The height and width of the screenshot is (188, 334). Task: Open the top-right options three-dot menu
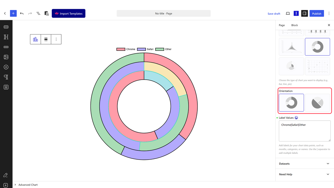tap(329, 13)
